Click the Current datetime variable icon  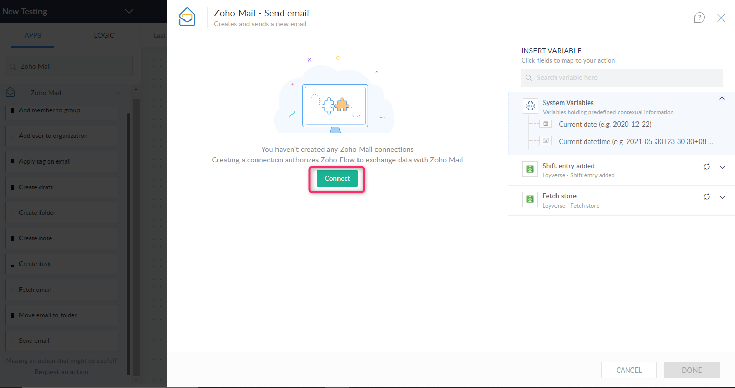(x=545, y=140)
